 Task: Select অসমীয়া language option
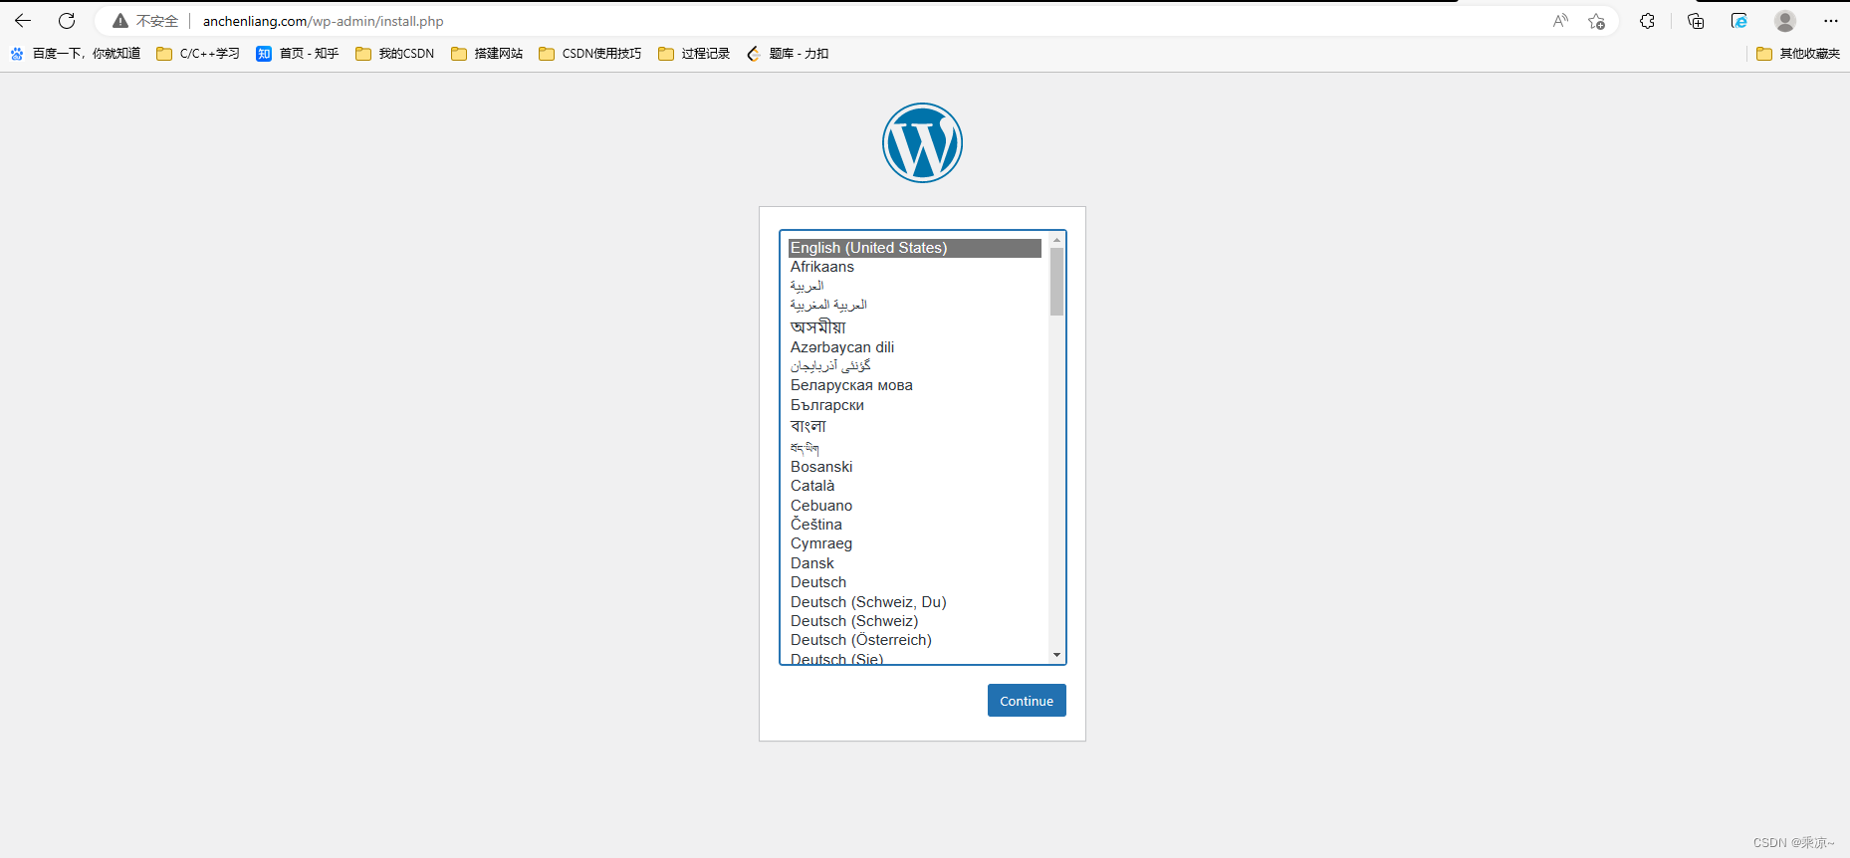tap(915, 326)
